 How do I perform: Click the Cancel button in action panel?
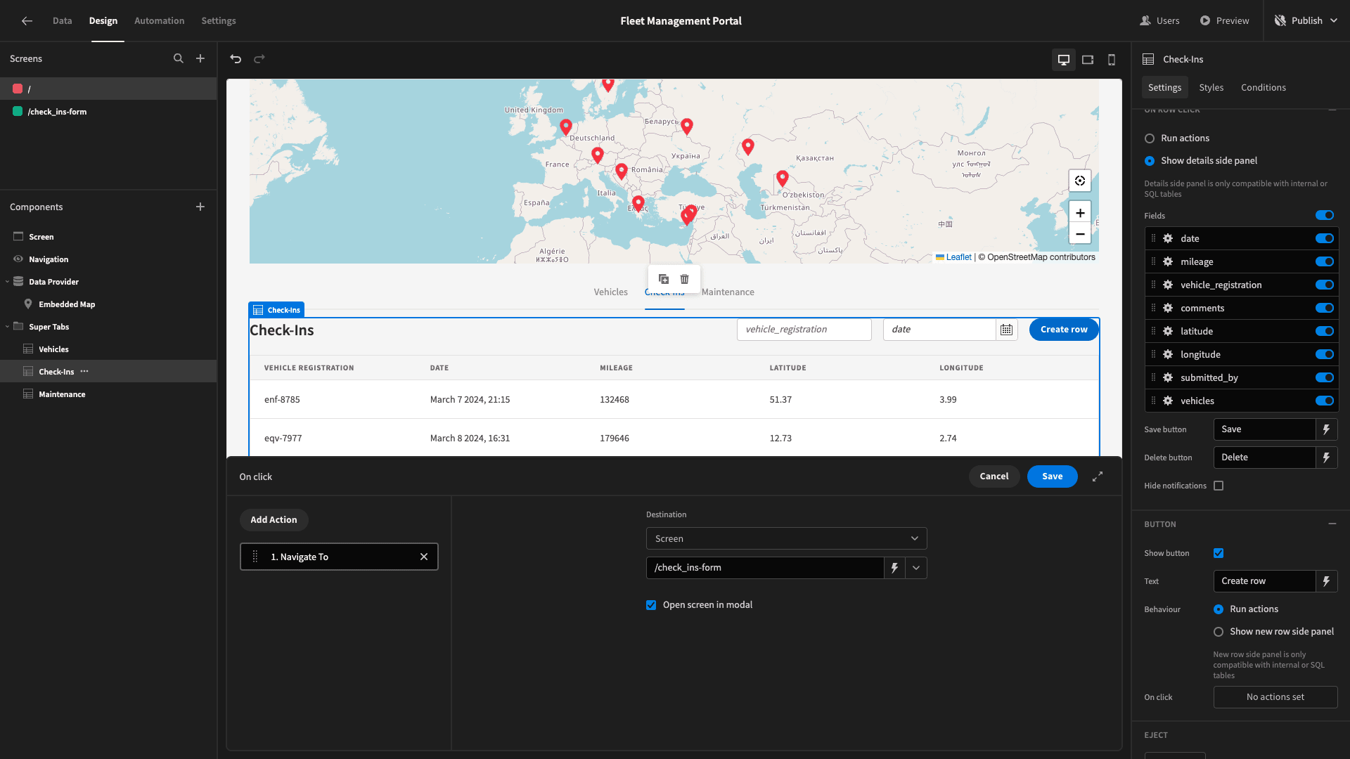coord(994,476)
